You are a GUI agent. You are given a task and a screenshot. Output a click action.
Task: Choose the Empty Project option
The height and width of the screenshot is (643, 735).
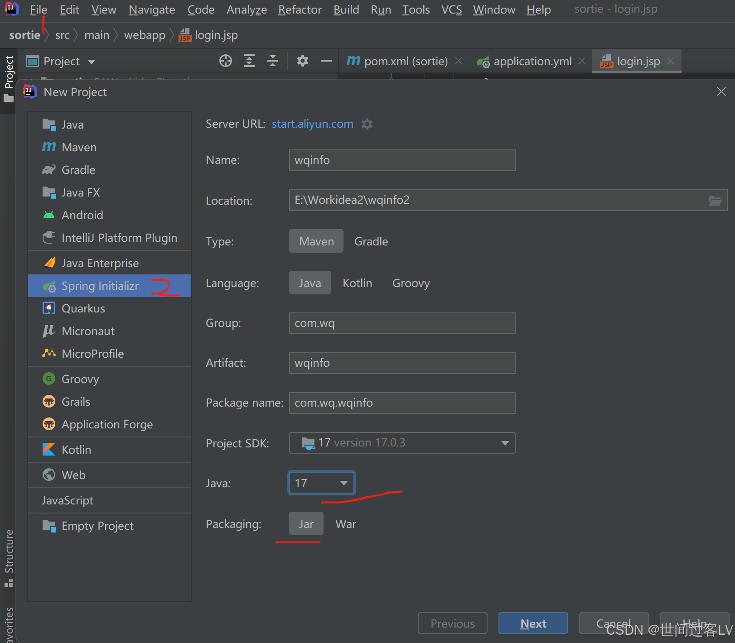110,526
